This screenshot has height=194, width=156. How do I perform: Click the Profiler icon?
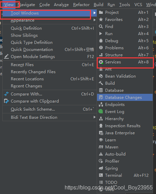(101, 161)
